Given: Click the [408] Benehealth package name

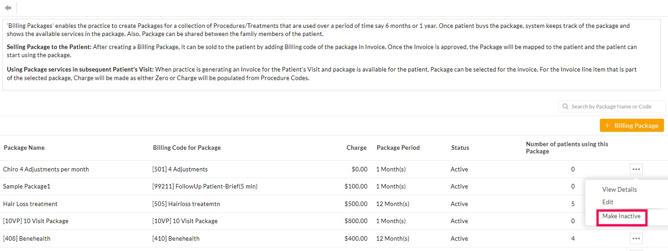Looking at the screenshot, I should pyautogui.click(x=27, y=238).
